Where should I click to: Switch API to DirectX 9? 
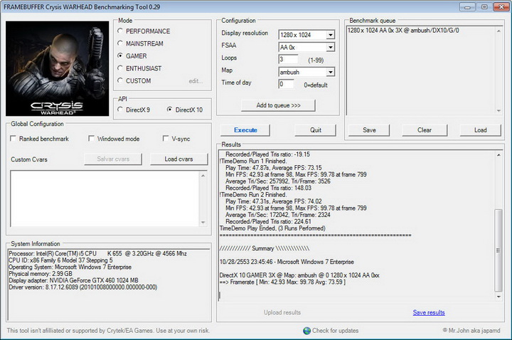120,110
